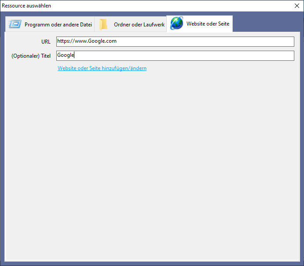Close the Ressource auswählen dialog
Viewport: 304px width, 266px height.
(297, 6)
